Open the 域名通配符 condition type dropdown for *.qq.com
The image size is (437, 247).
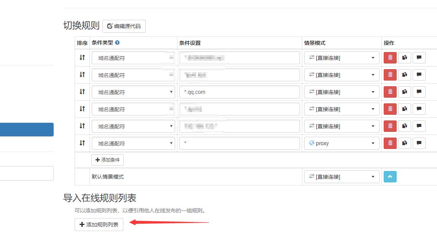point(133,92)
